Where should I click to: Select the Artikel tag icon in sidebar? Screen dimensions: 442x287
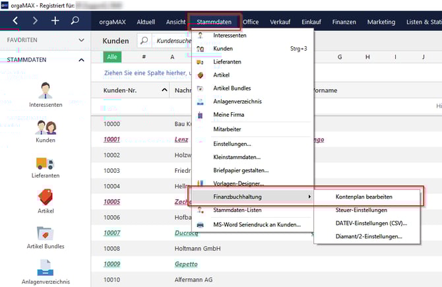(46, 198)
